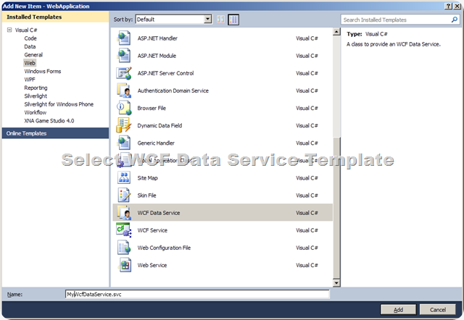Select the Web category

tap(30, 63)
